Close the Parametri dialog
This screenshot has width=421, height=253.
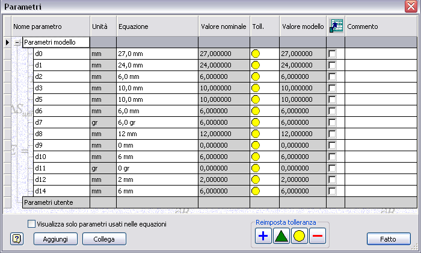411,6
